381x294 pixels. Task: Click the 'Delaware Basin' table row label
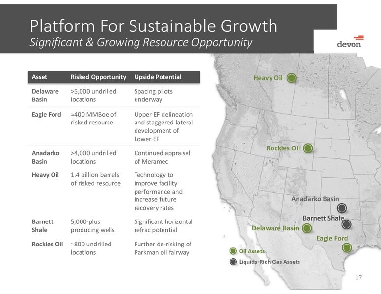(46, 96)
